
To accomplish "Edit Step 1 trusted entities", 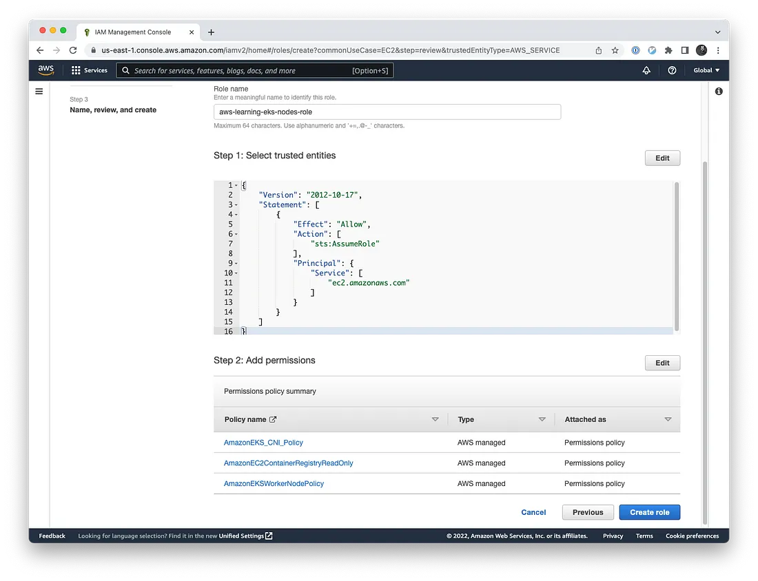I will pos(662,158).
